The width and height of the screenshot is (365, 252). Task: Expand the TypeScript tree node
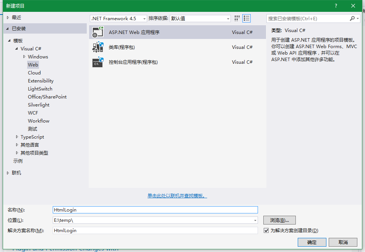(x=17, y=137)
